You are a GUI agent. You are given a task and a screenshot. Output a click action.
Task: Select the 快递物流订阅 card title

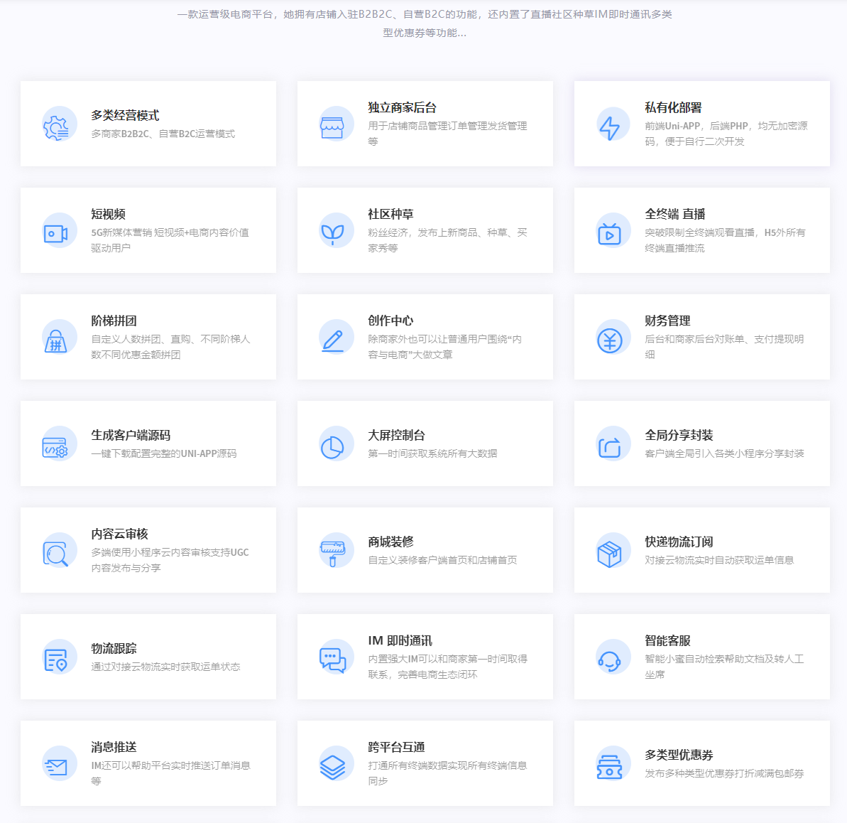click(679, 542)
